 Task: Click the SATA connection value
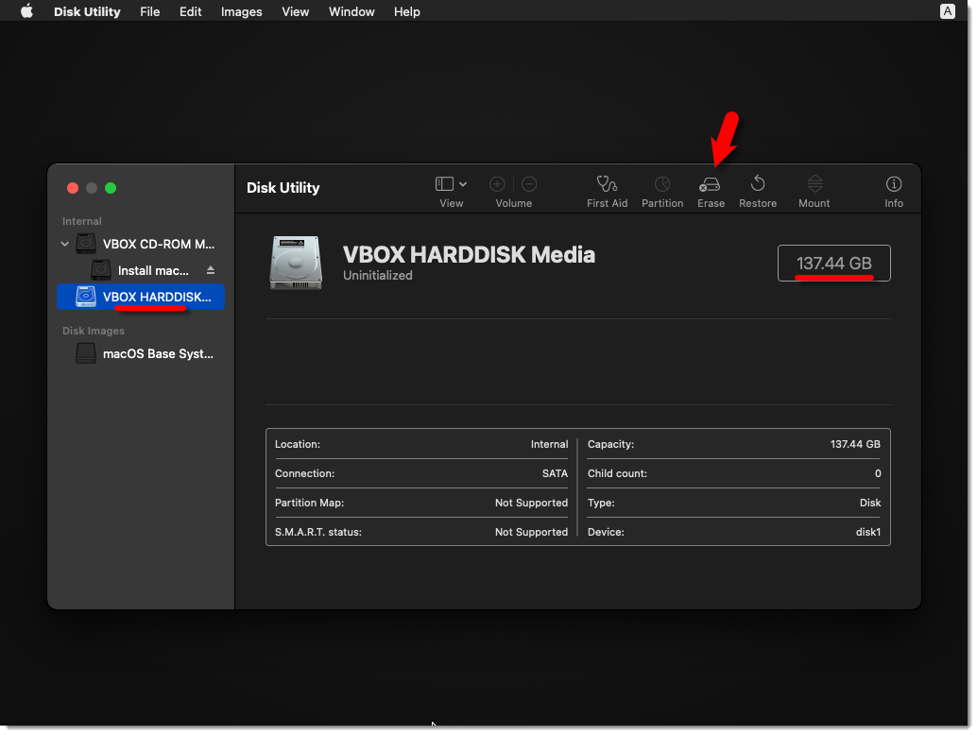tap(555, 473)
